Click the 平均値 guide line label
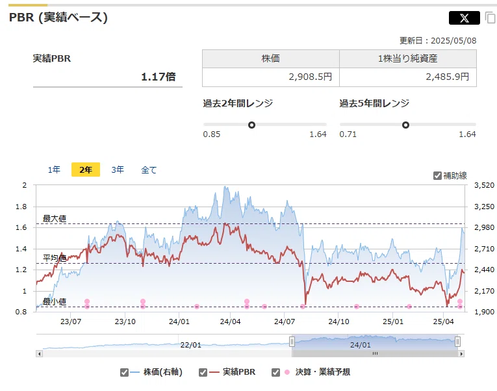Screen dimensions: 497x391 coord(55,259)
